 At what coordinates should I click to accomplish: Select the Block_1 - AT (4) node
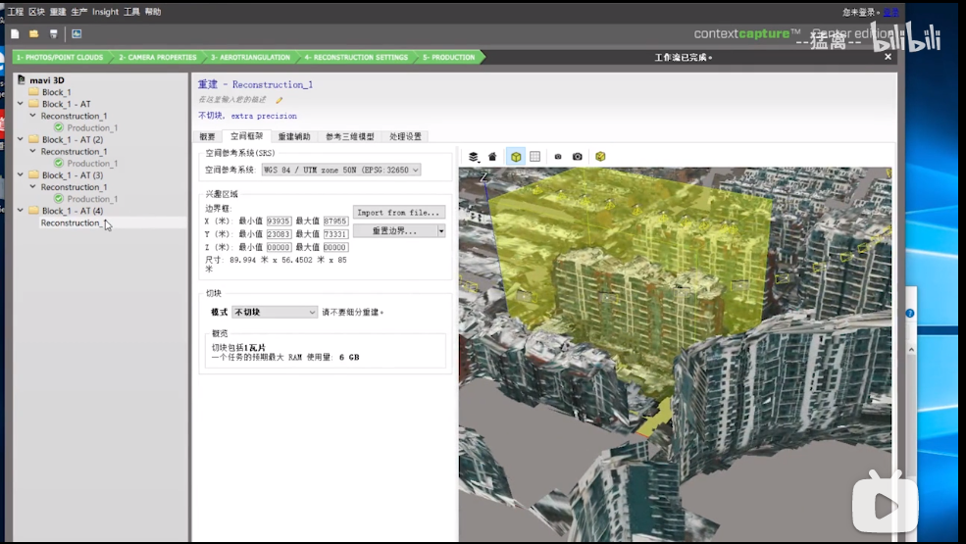(72, 211)
